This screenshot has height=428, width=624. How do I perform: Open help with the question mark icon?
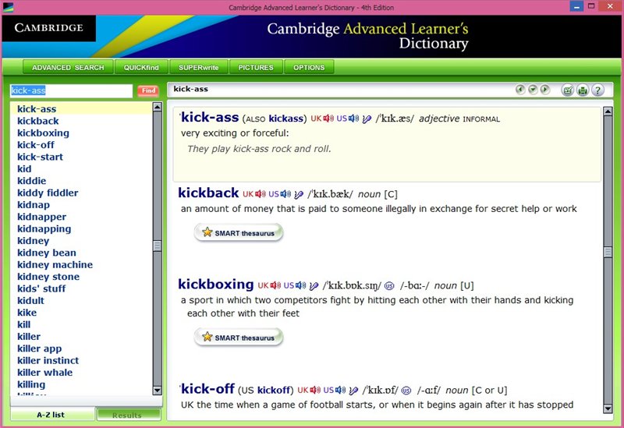point(597,90)
